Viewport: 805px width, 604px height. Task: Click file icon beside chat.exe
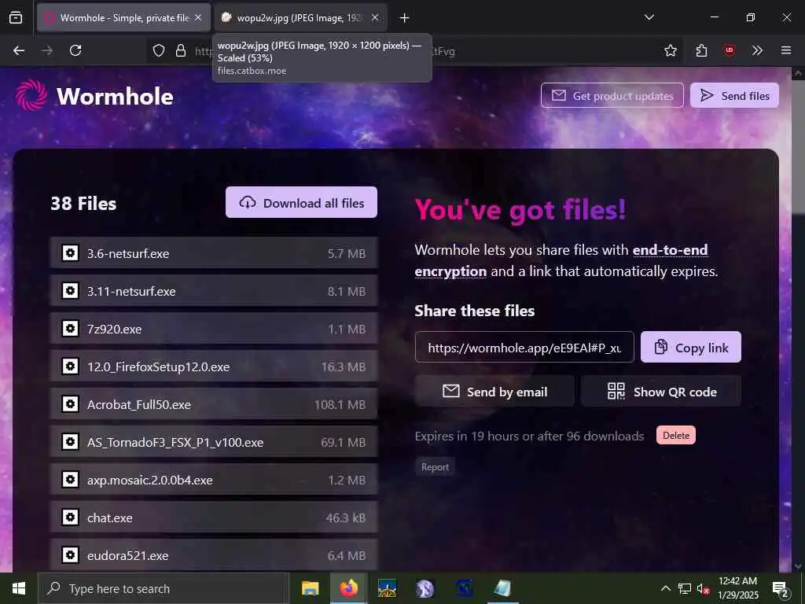point(70,517)
